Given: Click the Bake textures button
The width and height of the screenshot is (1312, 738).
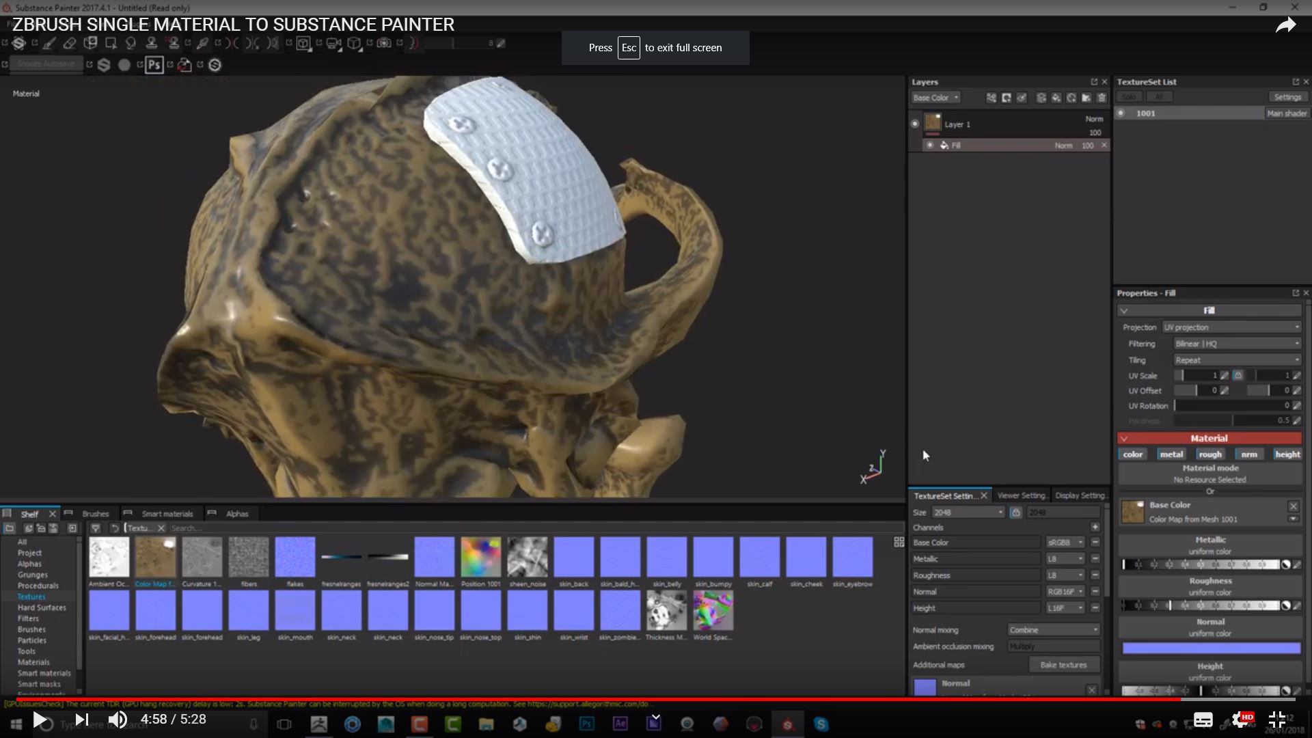Looking at the screenshot, I should [x=1063, y=665].
